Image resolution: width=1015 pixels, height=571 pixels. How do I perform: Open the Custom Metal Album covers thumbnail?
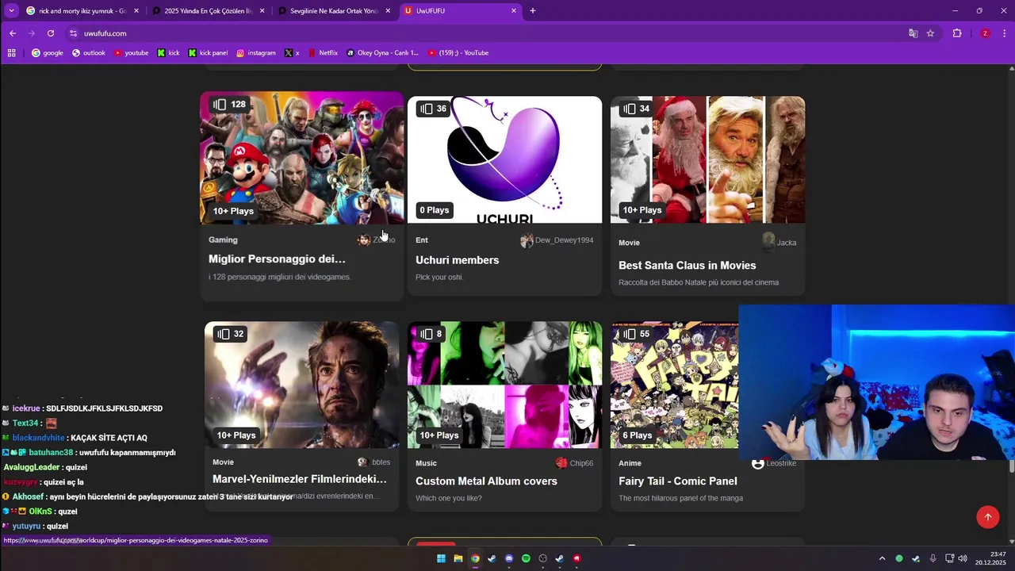click(x=504, y=385)
